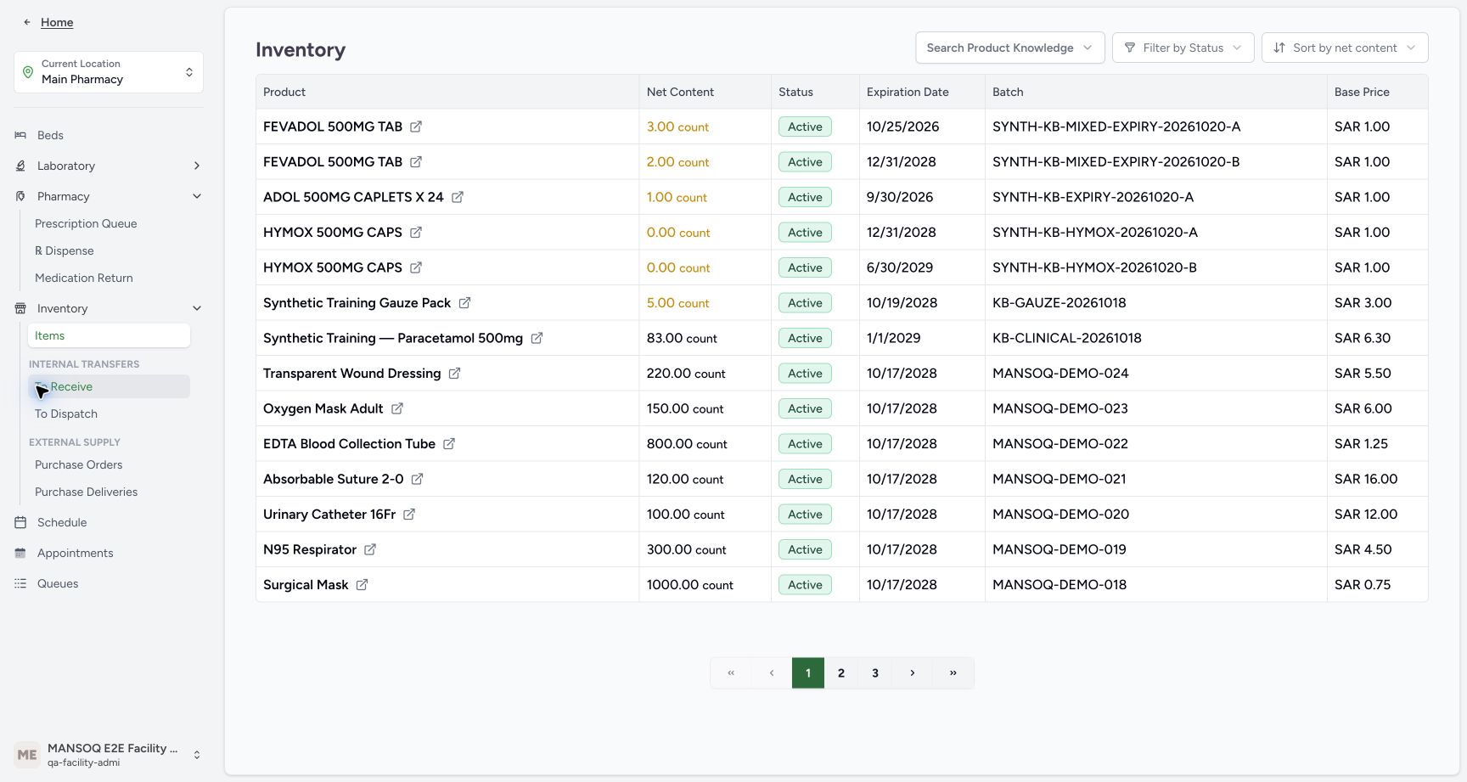Open the Current Location Main Pharmacy selector
The height and width of the screenshot is (782, 1467).
[109, 72]
